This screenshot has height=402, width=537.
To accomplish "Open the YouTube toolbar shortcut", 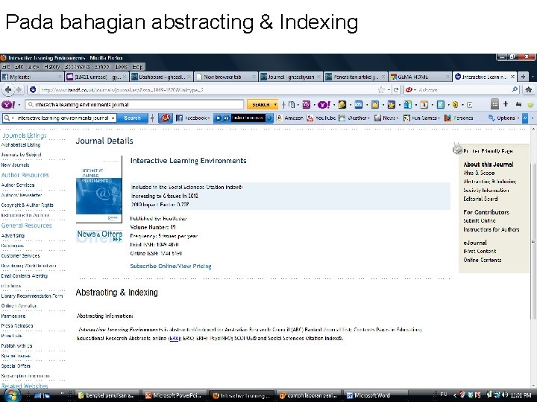I will 321,118.
